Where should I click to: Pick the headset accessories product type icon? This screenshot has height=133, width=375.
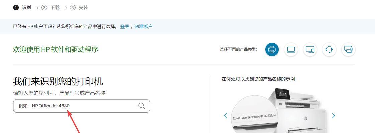coord(329,50)
